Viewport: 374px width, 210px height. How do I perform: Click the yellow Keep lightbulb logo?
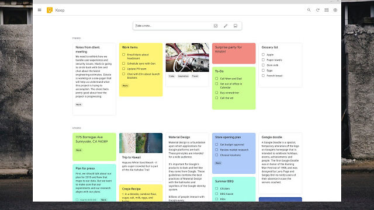point(50,10)
